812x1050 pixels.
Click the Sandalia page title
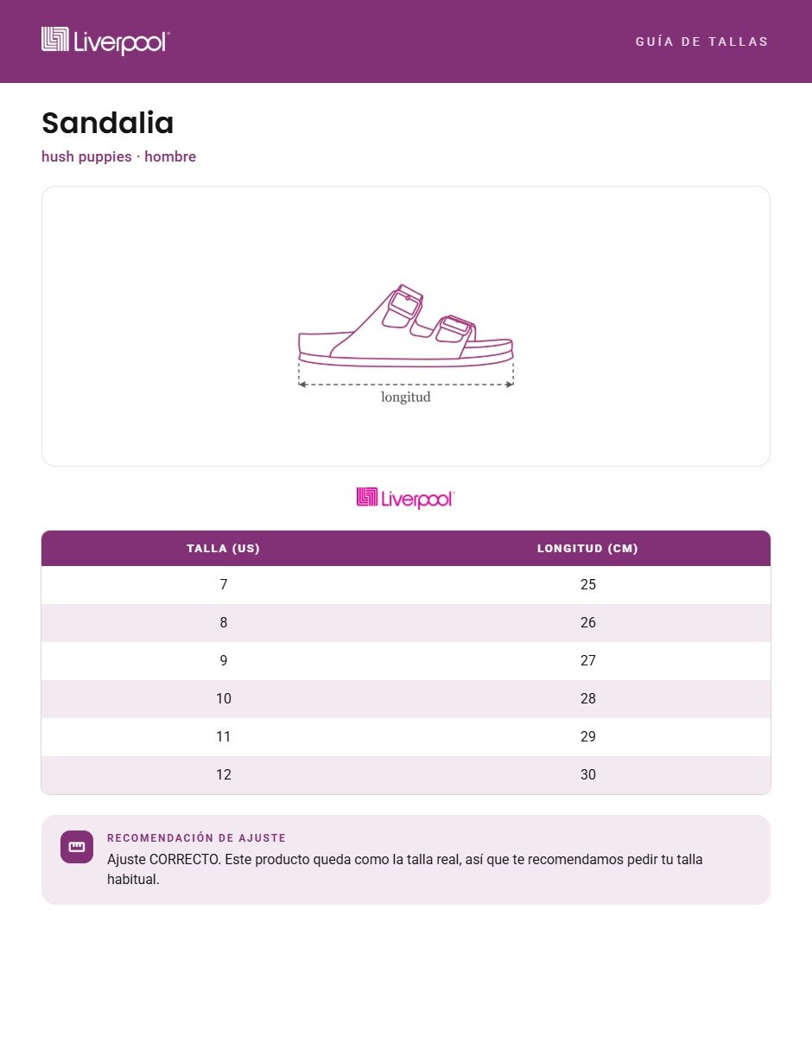[x=108, y=123]
